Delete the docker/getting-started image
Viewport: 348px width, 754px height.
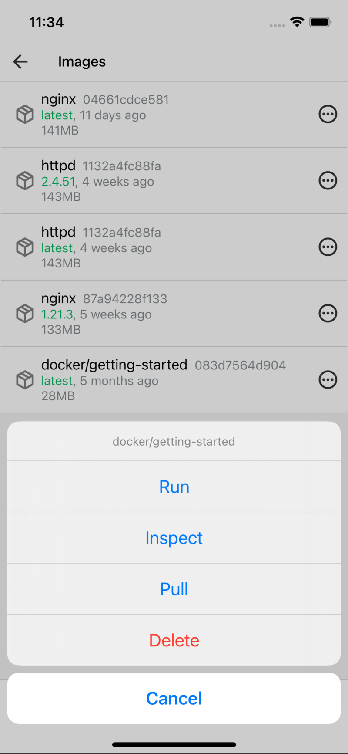click(174, 640)
